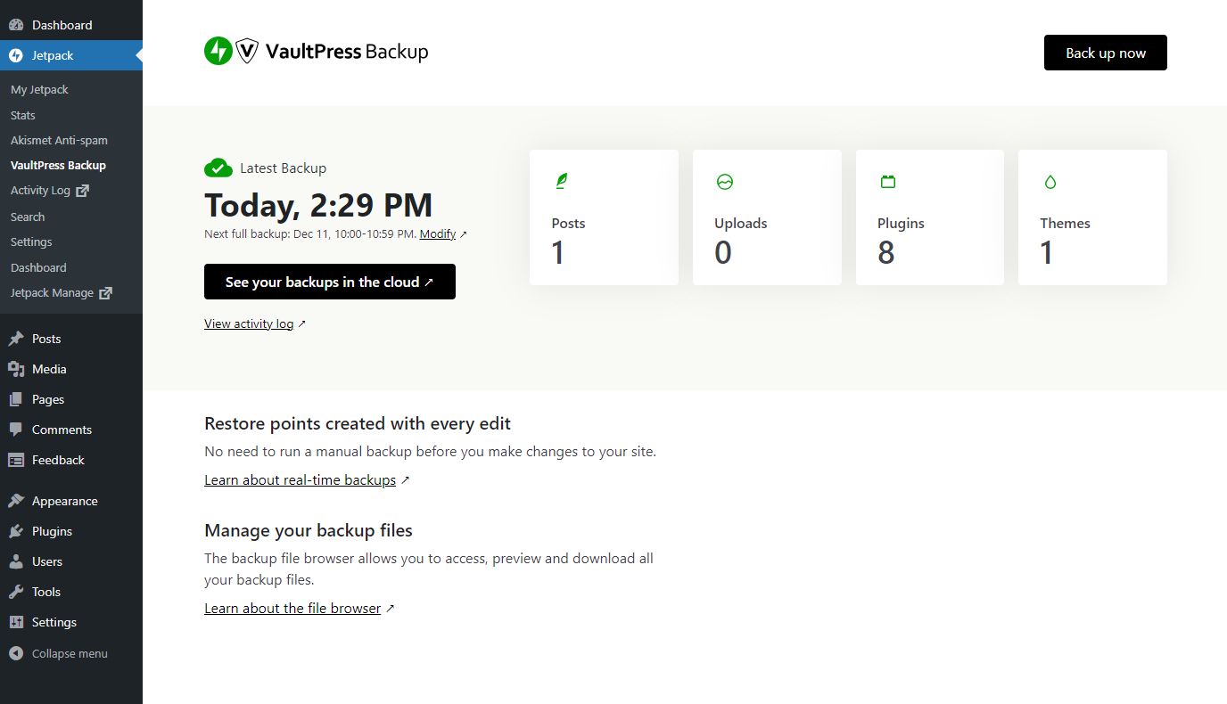The width and height of the screenshot is (1227, 704).
Task: Click the leaf icon on the Posts card
Action: pyautogui.click(x=562, y=181)
